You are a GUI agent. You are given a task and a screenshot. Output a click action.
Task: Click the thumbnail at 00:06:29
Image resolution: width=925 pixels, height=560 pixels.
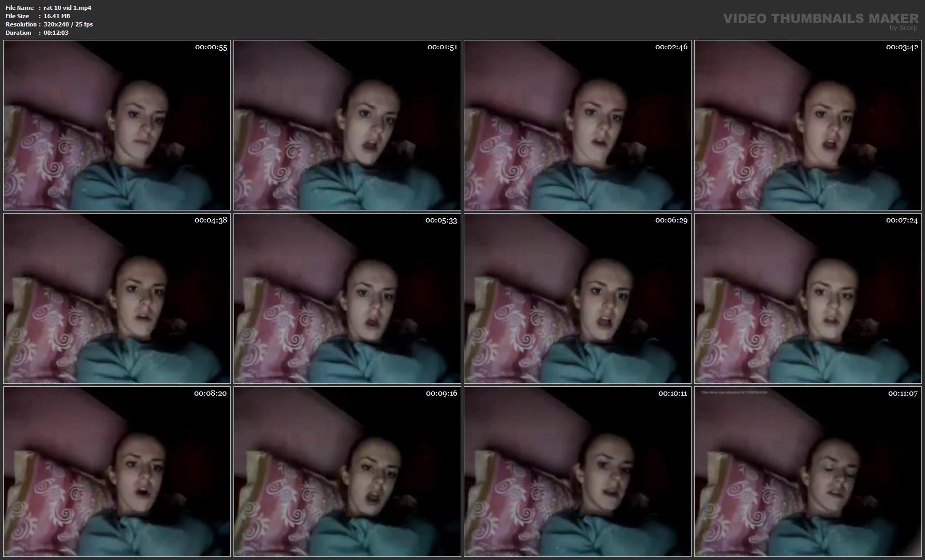(x=577, y=298)
